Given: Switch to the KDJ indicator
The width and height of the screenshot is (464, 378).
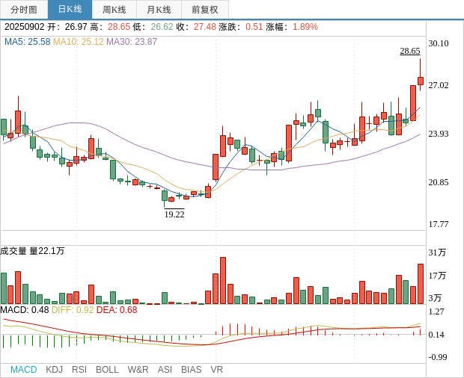Looking at the screenshot, I should [54, 370].
